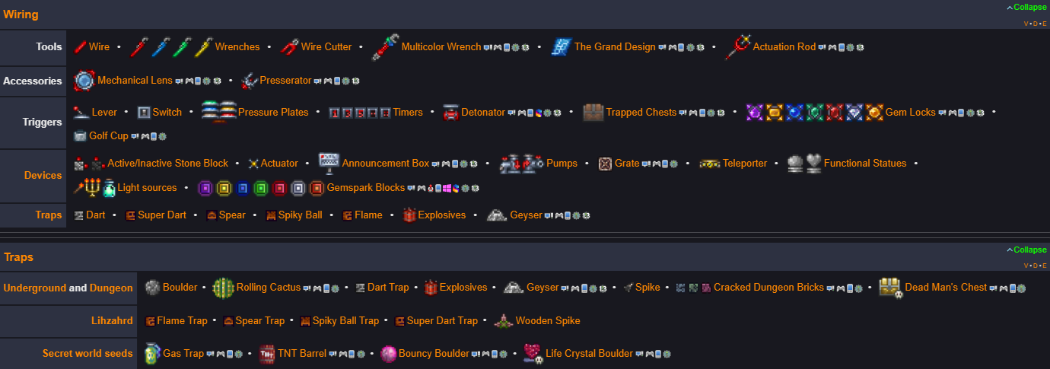
Task: Click the Rolling Cactus icon
Action: 223,288
